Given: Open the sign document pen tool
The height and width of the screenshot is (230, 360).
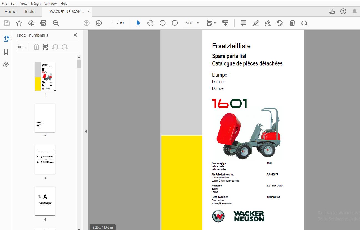Looking at the screenshot, I should point(268,23).
